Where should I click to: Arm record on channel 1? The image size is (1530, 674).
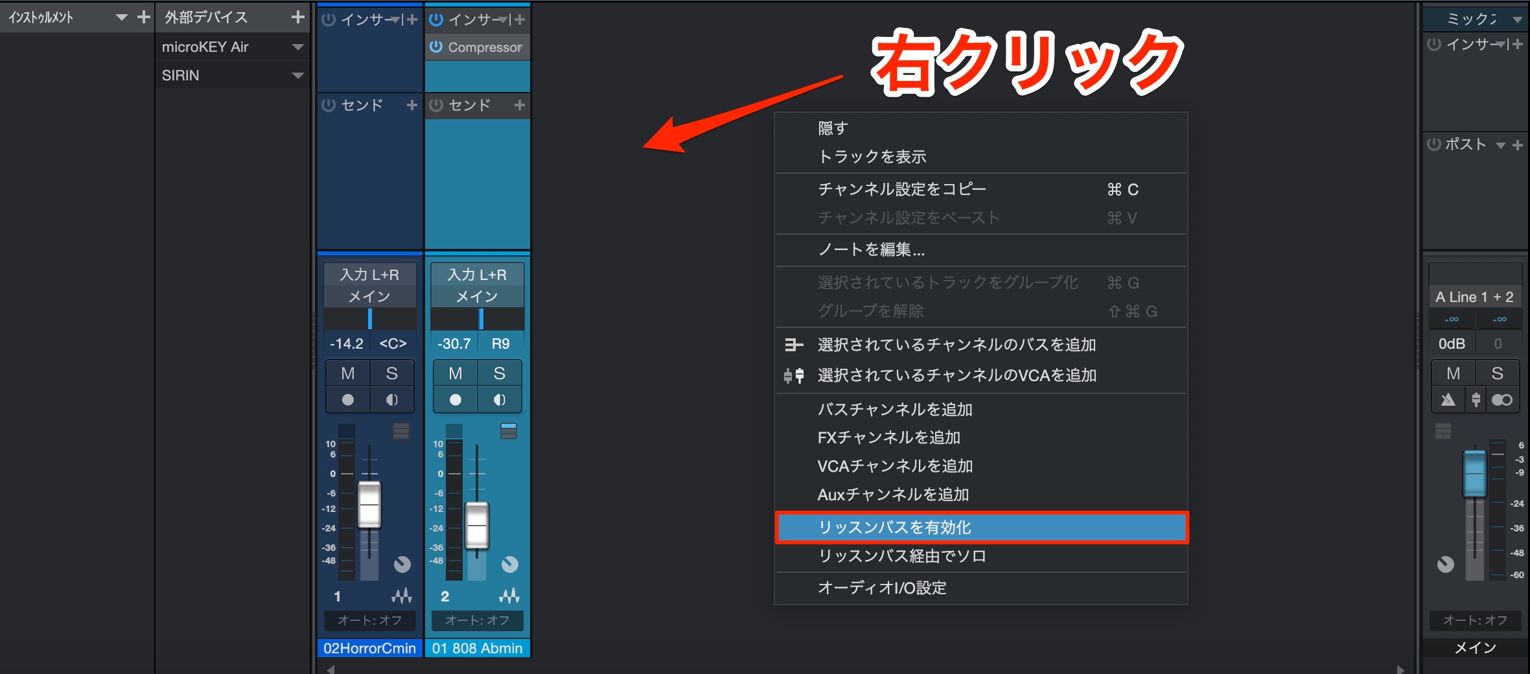[348, 400]
